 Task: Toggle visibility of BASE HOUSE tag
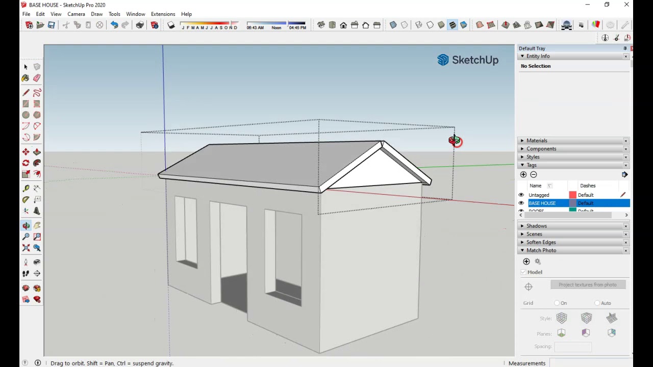[521, 203]
